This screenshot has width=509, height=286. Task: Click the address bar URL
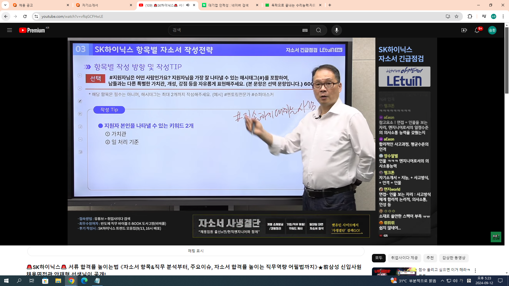72,16
